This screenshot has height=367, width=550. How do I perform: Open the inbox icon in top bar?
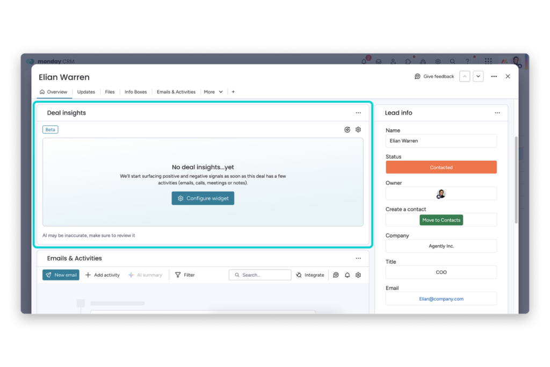click(379, 61)
